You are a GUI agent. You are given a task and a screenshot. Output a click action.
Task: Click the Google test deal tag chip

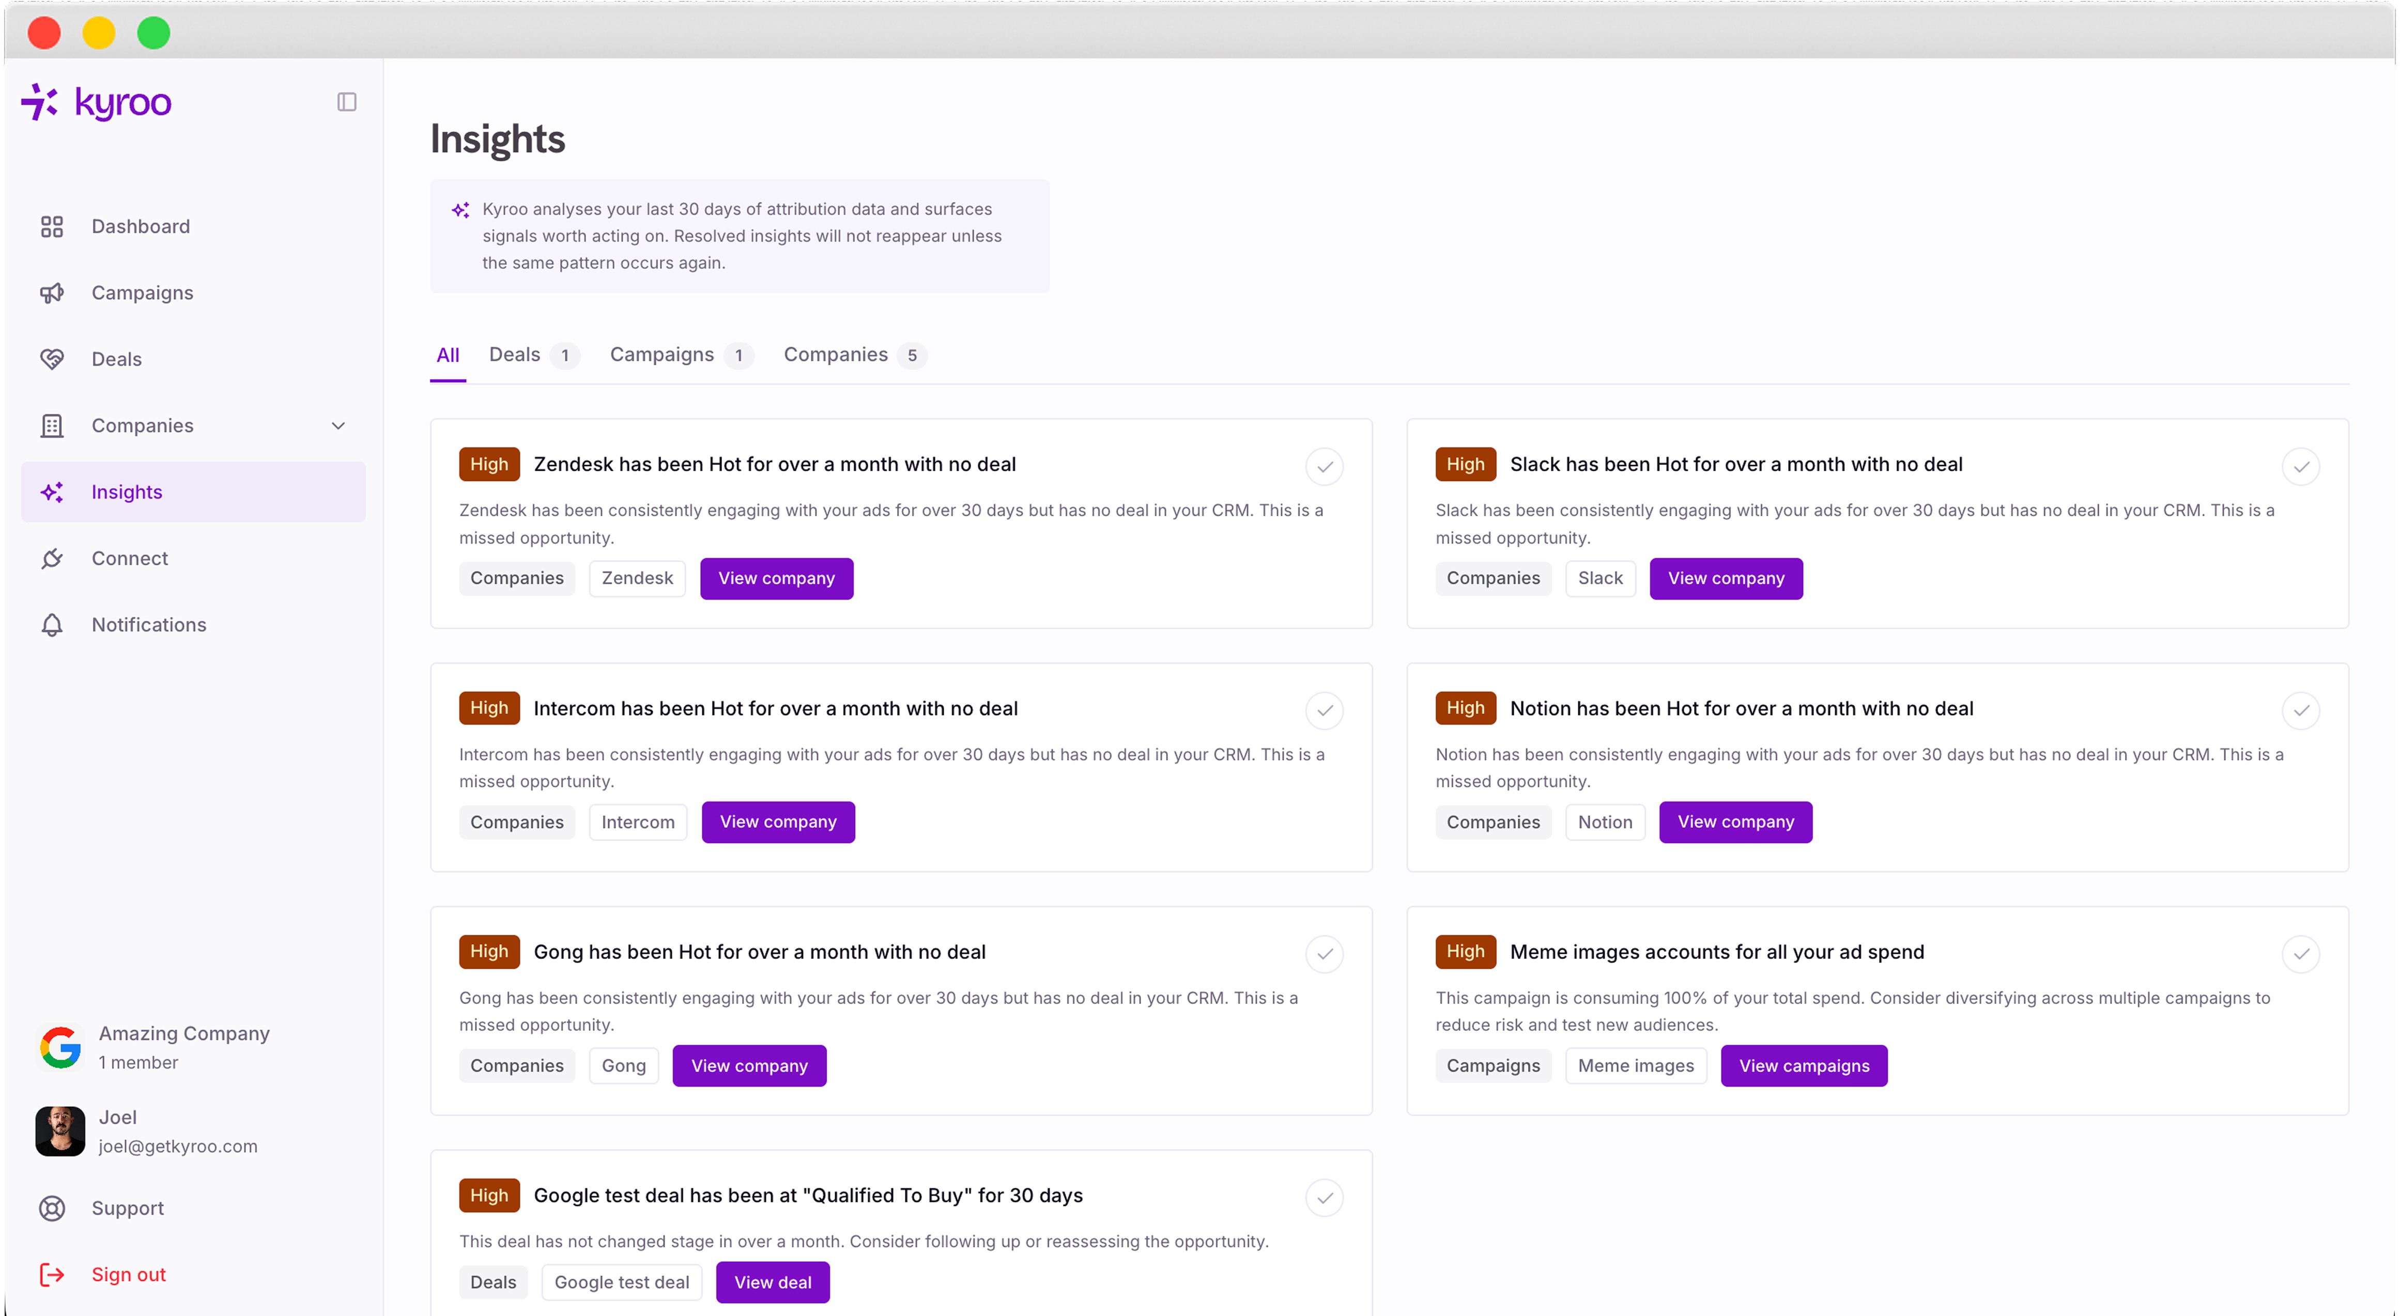click(621, 1282)
